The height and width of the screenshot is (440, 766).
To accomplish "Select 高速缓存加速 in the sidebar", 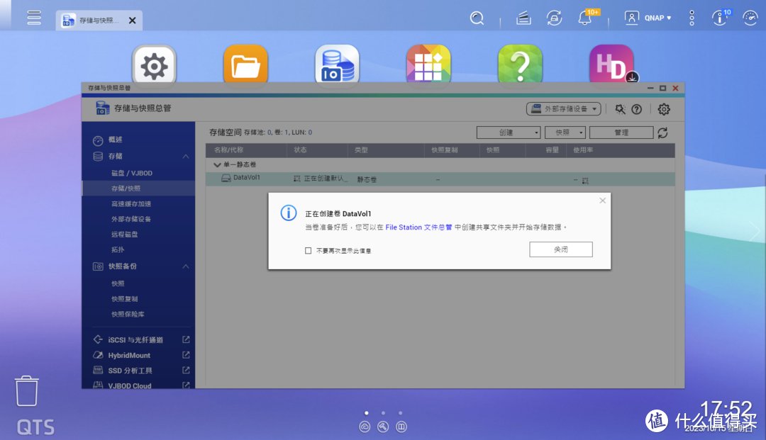I will (x=131, y=204).
